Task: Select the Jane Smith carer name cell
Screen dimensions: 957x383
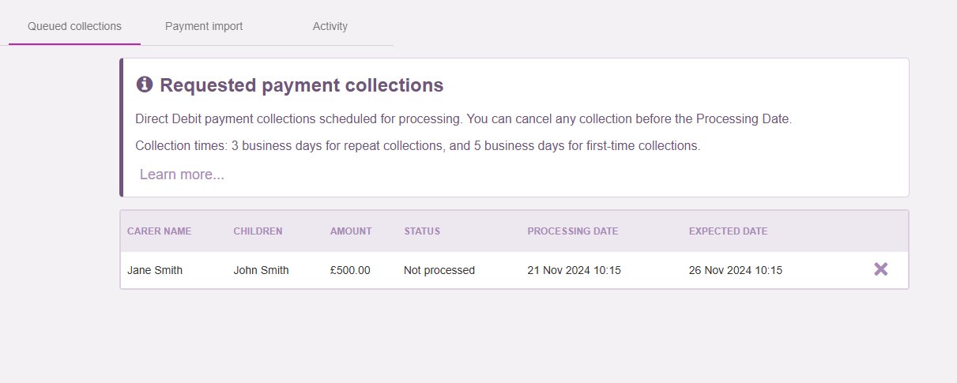Action: [x=155, y=270]
